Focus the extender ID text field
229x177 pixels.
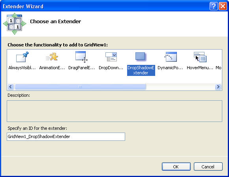pos(66,136)
